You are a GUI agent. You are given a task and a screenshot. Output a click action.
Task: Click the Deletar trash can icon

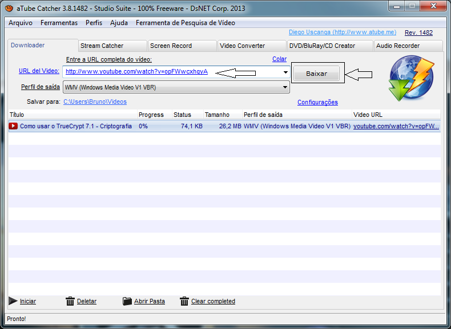click(70, 301)
